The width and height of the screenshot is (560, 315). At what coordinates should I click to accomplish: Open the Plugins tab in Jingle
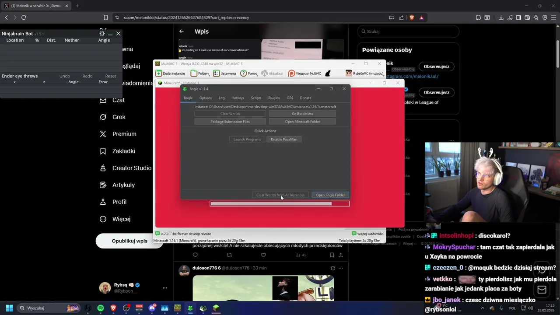[x=274, y=98]
